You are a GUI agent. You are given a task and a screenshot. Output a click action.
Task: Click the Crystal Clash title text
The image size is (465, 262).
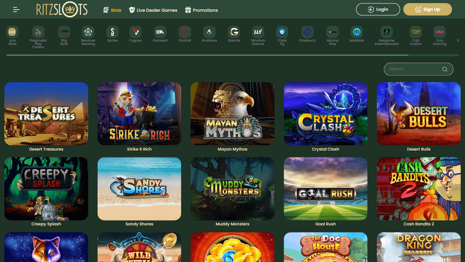tap(325, 149)
